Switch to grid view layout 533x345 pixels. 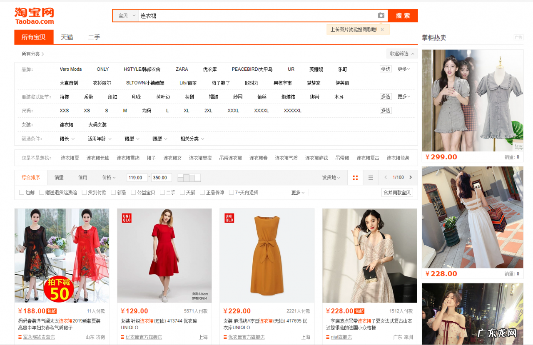click(x=355, y=177)
